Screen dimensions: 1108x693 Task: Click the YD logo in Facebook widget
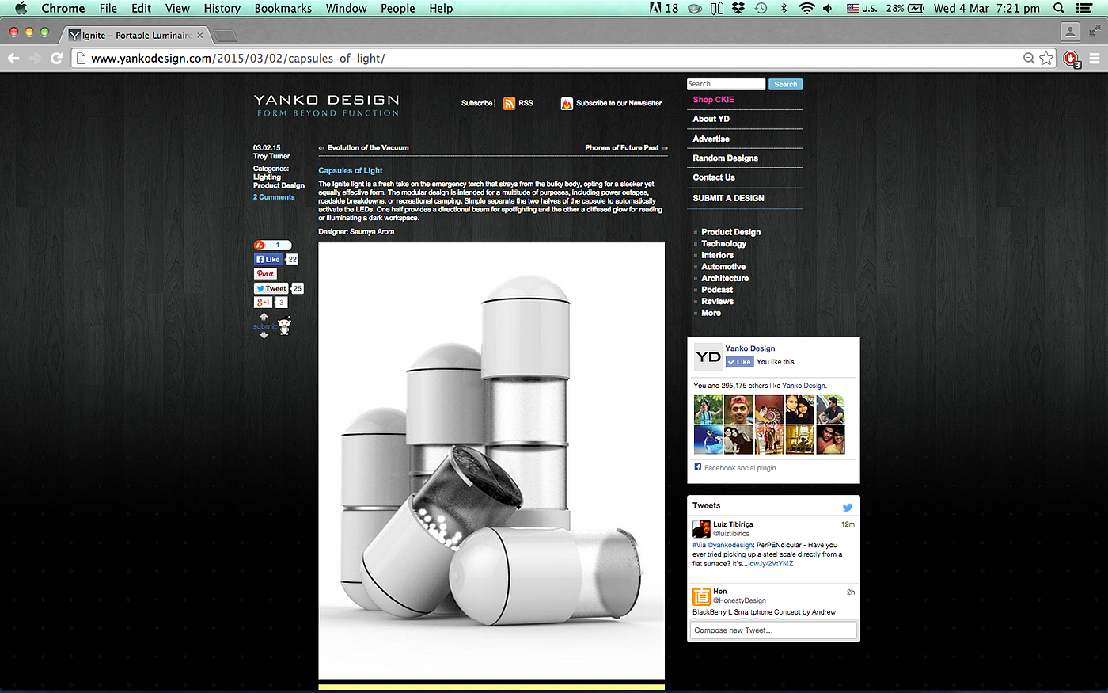[x=708, y=357]
